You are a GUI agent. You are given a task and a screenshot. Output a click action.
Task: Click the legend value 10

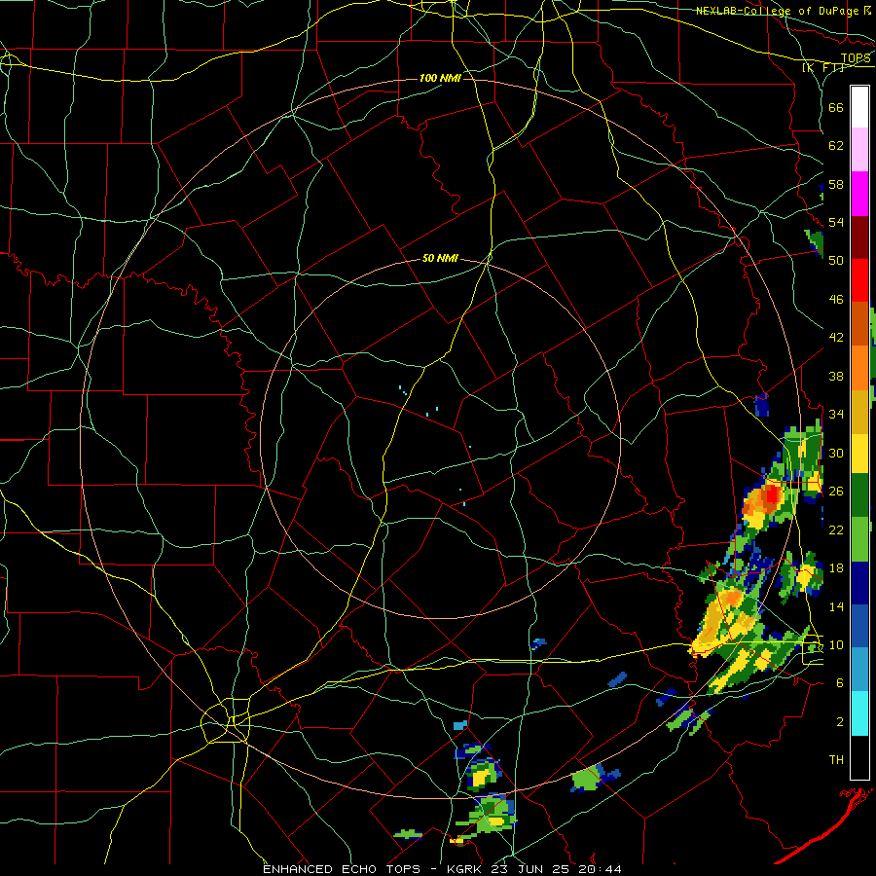pos(836,644)
